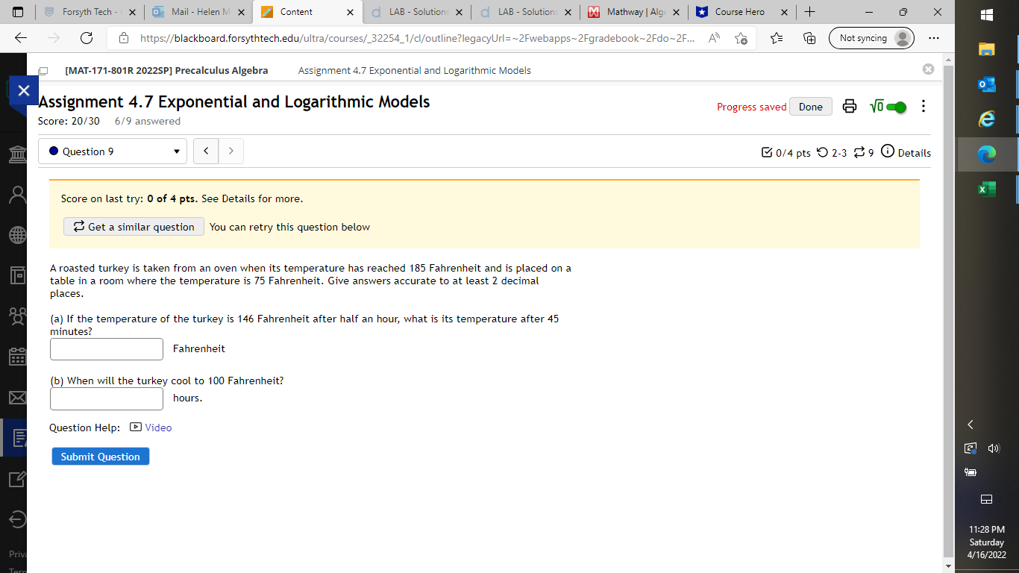
Task: Click the sign out icon at sidebar bottom
Action: pyautogui.click(x=16, y=520)
